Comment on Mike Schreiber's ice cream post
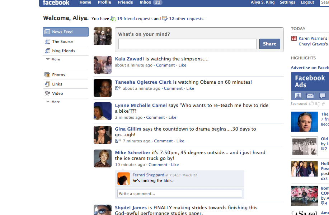Screen dimensions: 329x215 (179, 194)
